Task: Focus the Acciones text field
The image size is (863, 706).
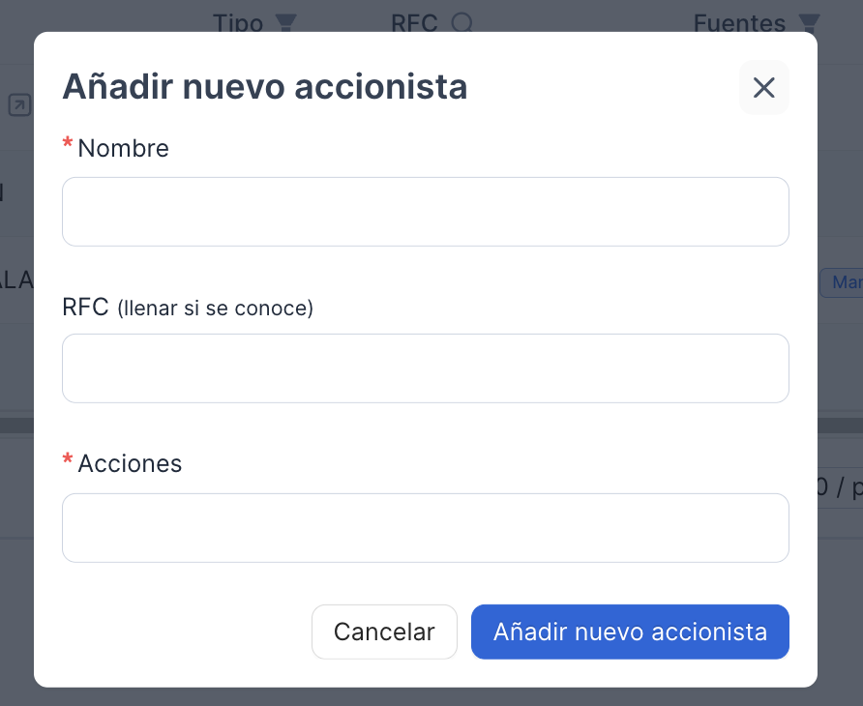Action: (x=426, y=528)
